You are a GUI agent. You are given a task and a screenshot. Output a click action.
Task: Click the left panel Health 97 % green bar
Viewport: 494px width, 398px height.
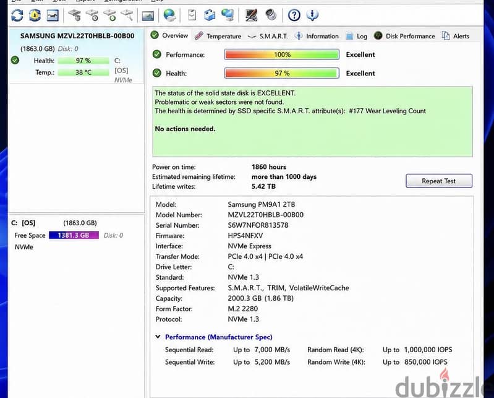coord(83,61)
